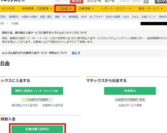Expand the 投資情報 dropdown menu
The height and width of the screenshot is (133, 167).
(86, 8)
